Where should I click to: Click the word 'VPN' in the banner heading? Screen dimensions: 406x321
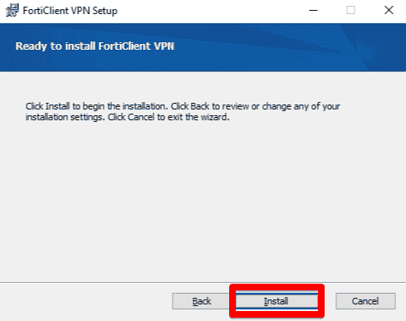click(164, 46)
